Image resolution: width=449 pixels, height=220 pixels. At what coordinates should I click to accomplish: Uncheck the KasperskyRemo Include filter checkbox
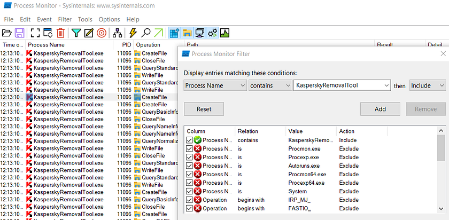pos(189,140)
